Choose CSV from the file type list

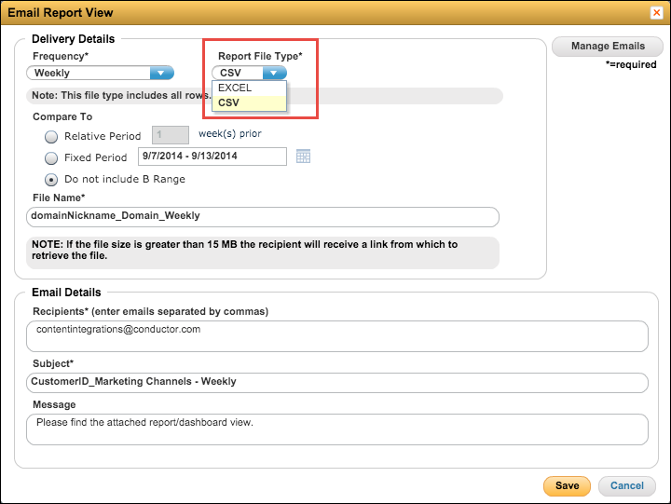coord(249,102)
